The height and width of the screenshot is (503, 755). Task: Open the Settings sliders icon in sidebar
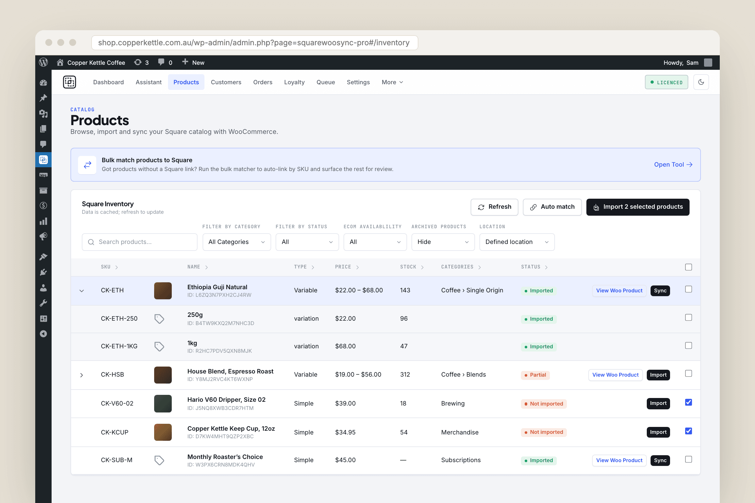[43, 318]
